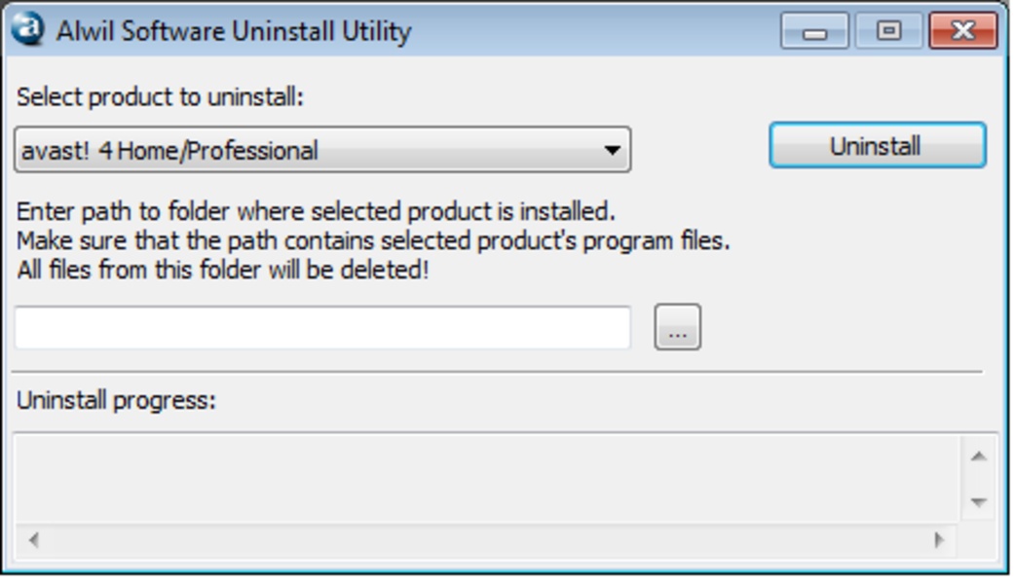1014x584 pixels.
Task: Focus the installation folder path field
Action: [x=322, y=328]
